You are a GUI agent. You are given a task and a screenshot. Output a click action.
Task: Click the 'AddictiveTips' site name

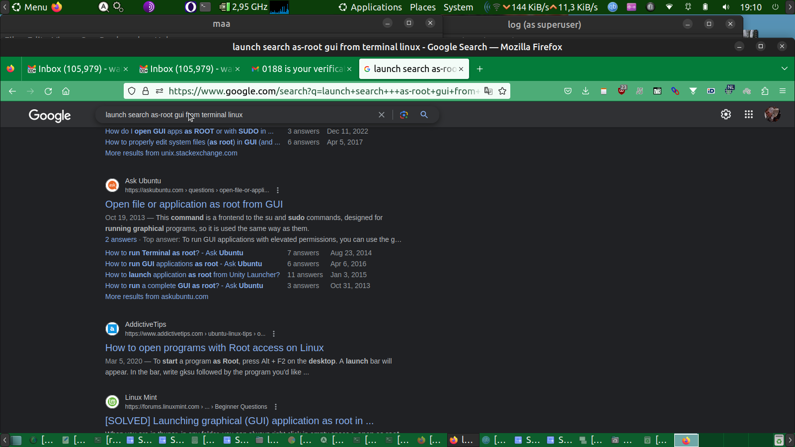pyautogui.click(x=146, y=324)
